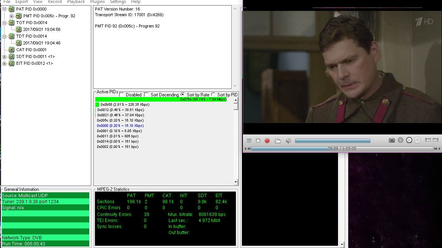Click the CAT PID 0x0001 node icon
The image size is (442, 248).
coord(11,50)
